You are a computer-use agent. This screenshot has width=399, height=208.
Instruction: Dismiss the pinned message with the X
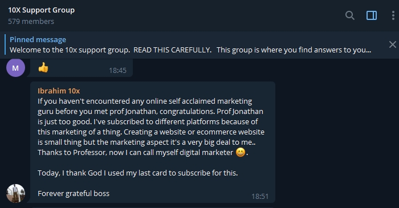(392, 44)
